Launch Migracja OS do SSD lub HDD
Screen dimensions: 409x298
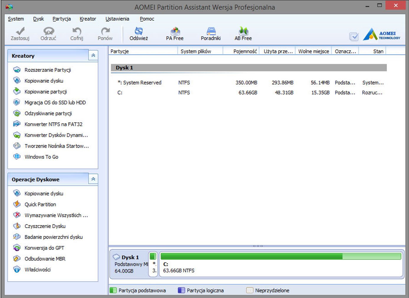[x=55, y=102]
